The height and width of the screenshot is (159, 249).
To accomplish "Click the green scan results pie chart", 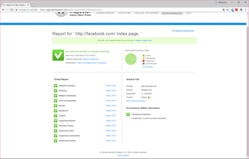I will pyautogui.click(x=131, y=59).
